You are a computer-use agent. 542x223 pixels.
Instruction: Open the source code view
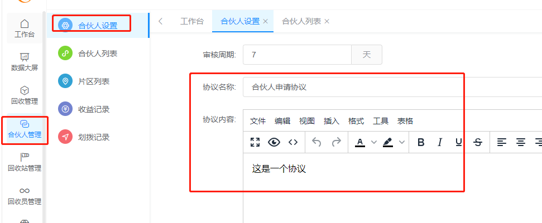click(x=293, y=142)
